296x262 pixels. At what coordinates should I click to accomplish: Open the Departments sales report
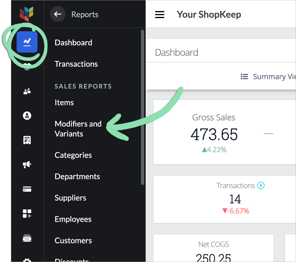click(x=77, y=177)
